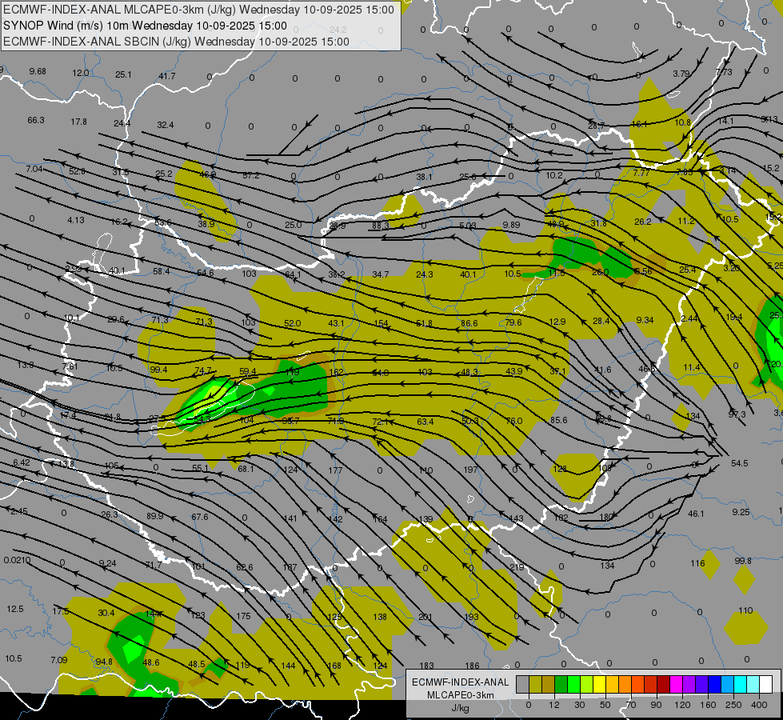Click the map value 7.04

coord(34,169)
